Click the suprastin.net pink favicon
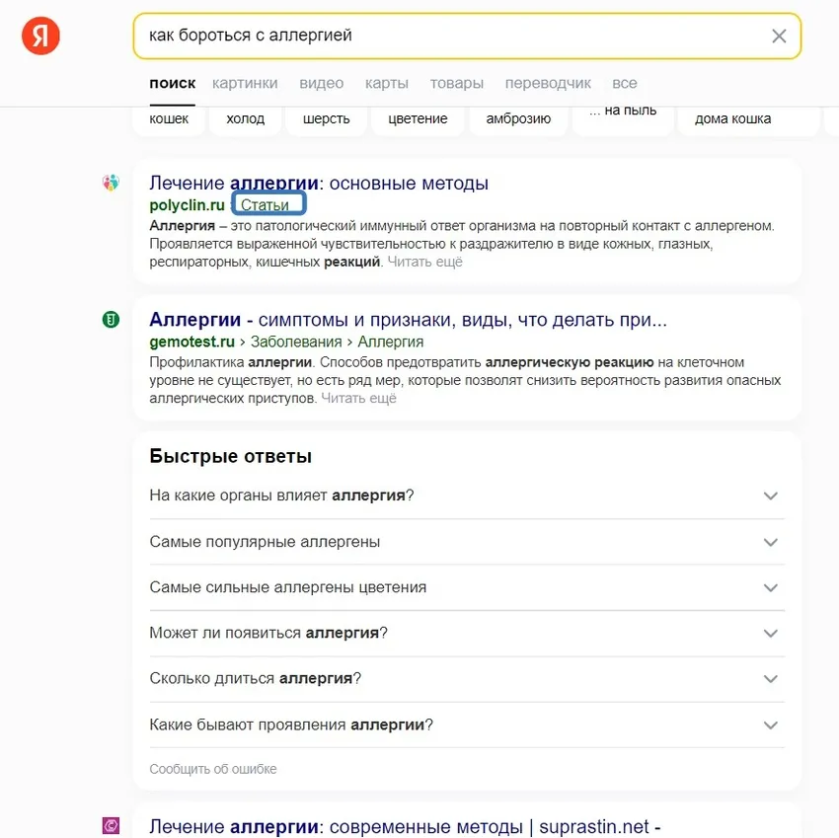The width and height of the screenshot is (839, 838). tap(111, 822)
